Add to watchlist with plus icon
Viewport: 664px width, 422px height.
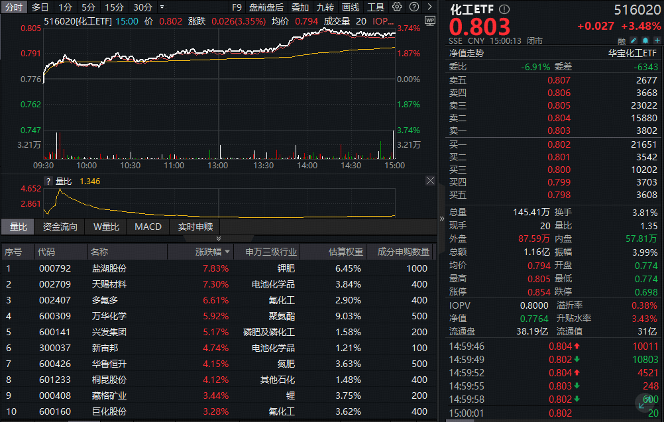(x=656, y=40)
